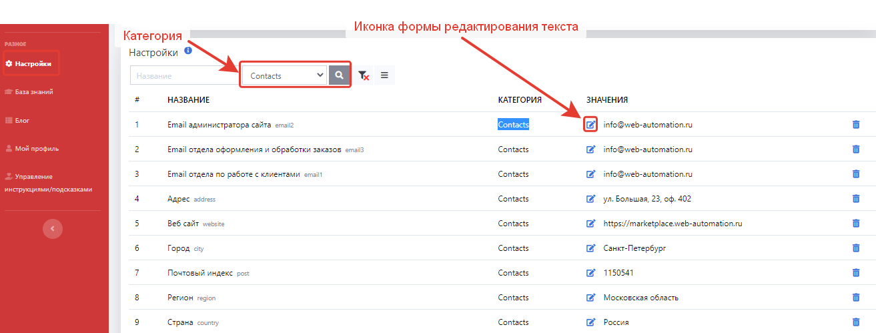
Task: Edit the Email администратора сайта value
Action: pyautogui.click(x=590, y=125)
